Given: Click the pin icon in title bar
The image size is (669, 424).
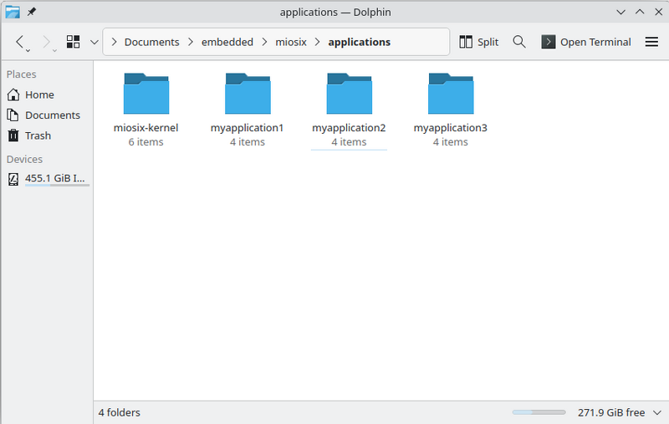Looking at the screenshot, I should [32, 12].
